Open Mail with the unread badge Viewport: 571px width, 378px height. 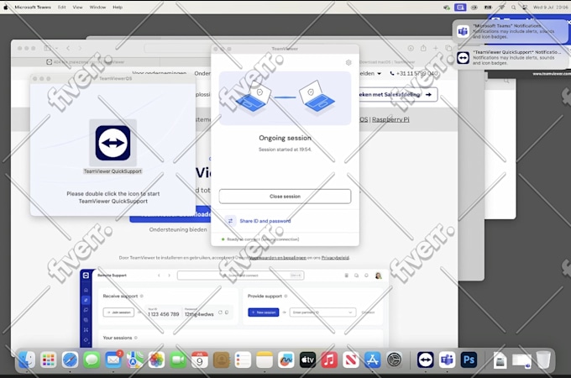(x=113, y=360)
